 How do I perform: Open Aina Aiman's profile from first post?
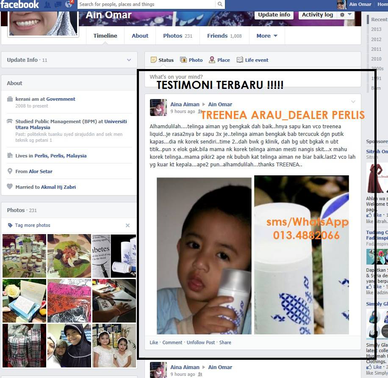185,104
